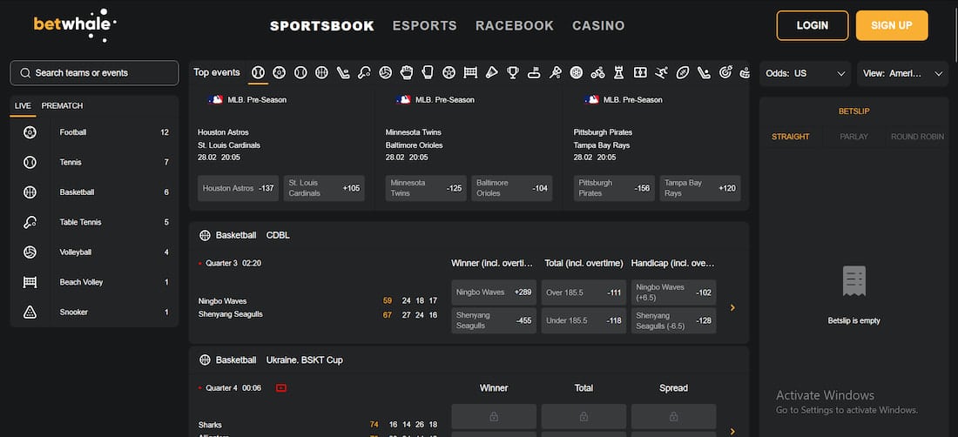Click Table Tennis paddle icon in live sidebar
The height and width of the screenshot is (437, 958).
(x=30, y=222)
